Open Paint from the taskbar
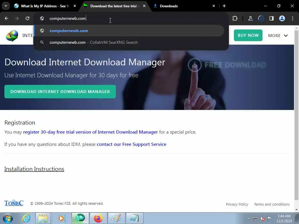Viewport: 299px width, 224px height. click(x=116, y=218)
